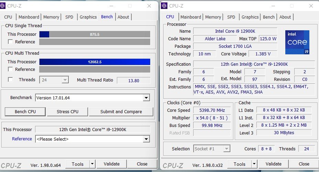Open Memory tab in left window
319x172 pixels.
coord(51,17)
